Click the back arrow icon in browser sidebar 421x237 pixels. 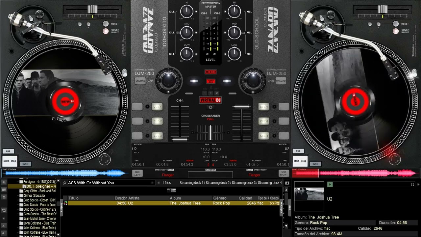coord(4,210)
